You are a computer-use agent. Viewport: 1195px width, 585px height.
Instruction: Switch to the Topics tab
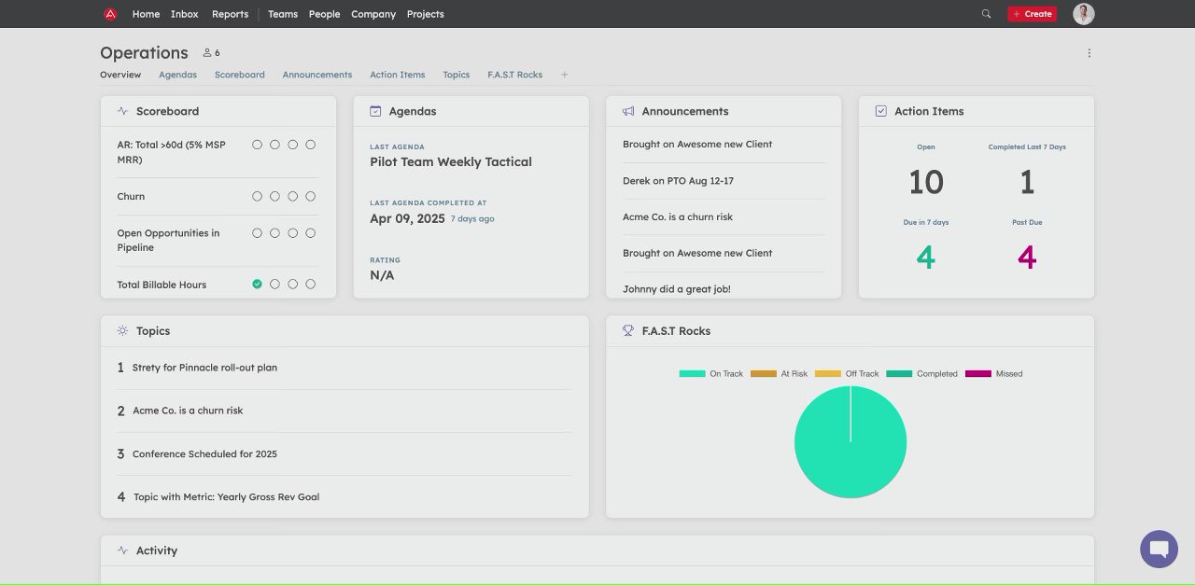457,75
